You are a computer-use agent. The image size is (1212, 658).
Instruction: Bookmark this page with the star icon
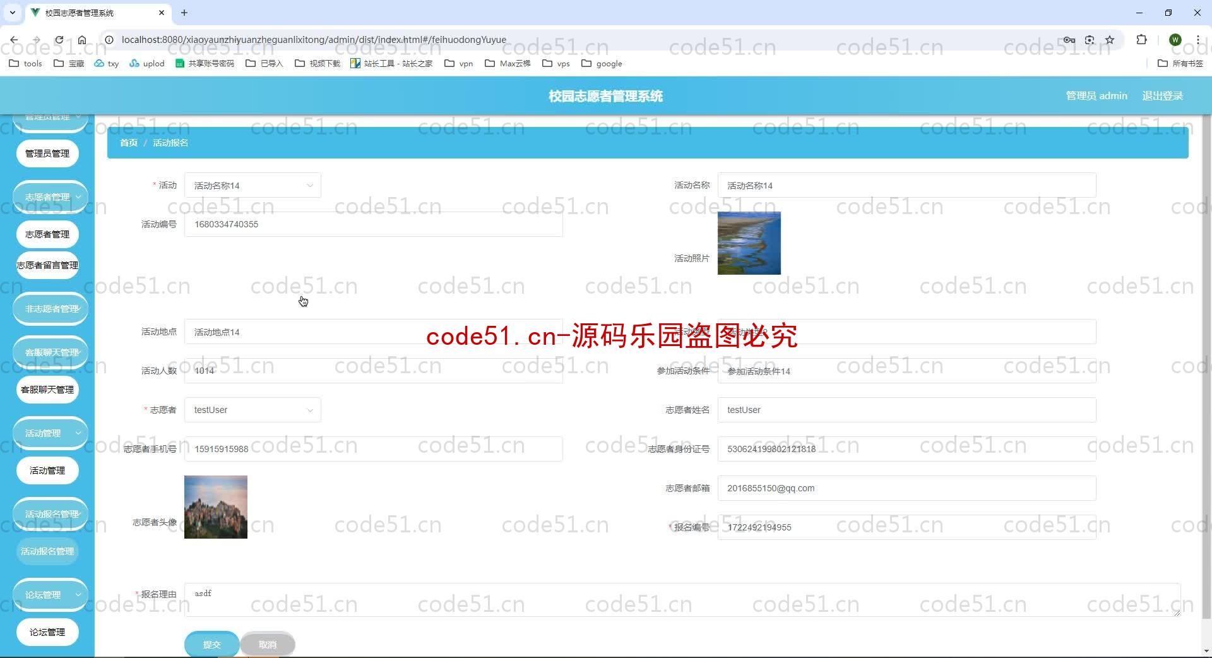[1110, 40]
